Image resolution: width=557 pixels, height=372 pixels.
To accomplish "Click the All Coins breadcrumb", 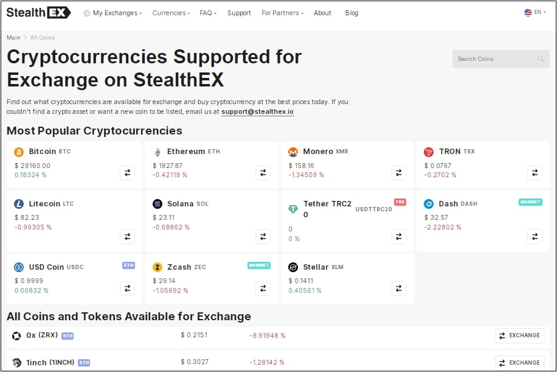I will pyautogui.click(x=43, y=37).
